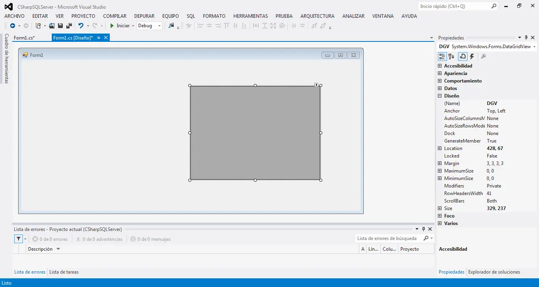
Task: Toggle the 0 de 0 advertencias filter
Action: pos(99,239)
